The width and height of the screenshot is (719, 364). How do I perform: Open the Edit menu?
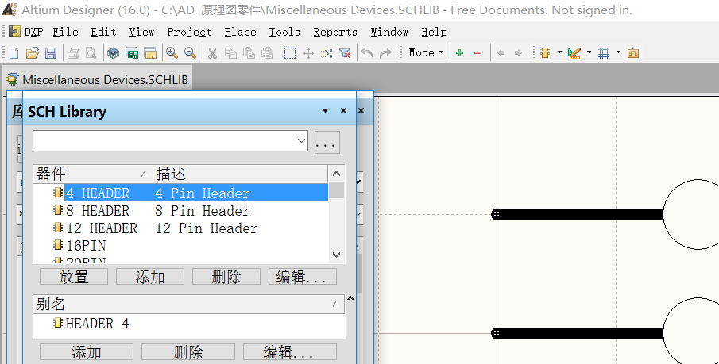[103, 32]
